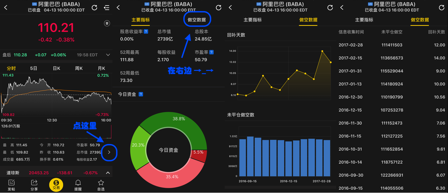Expand the 盘后 after-hours details chevron
Screen dimensions: 448x193
click(108, 55)
